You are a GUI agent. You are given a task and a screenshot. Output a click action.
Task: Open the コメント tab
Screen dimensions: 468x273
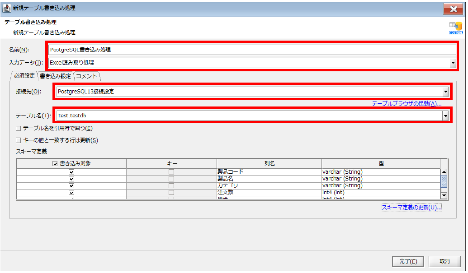click(x=86, y=76)
